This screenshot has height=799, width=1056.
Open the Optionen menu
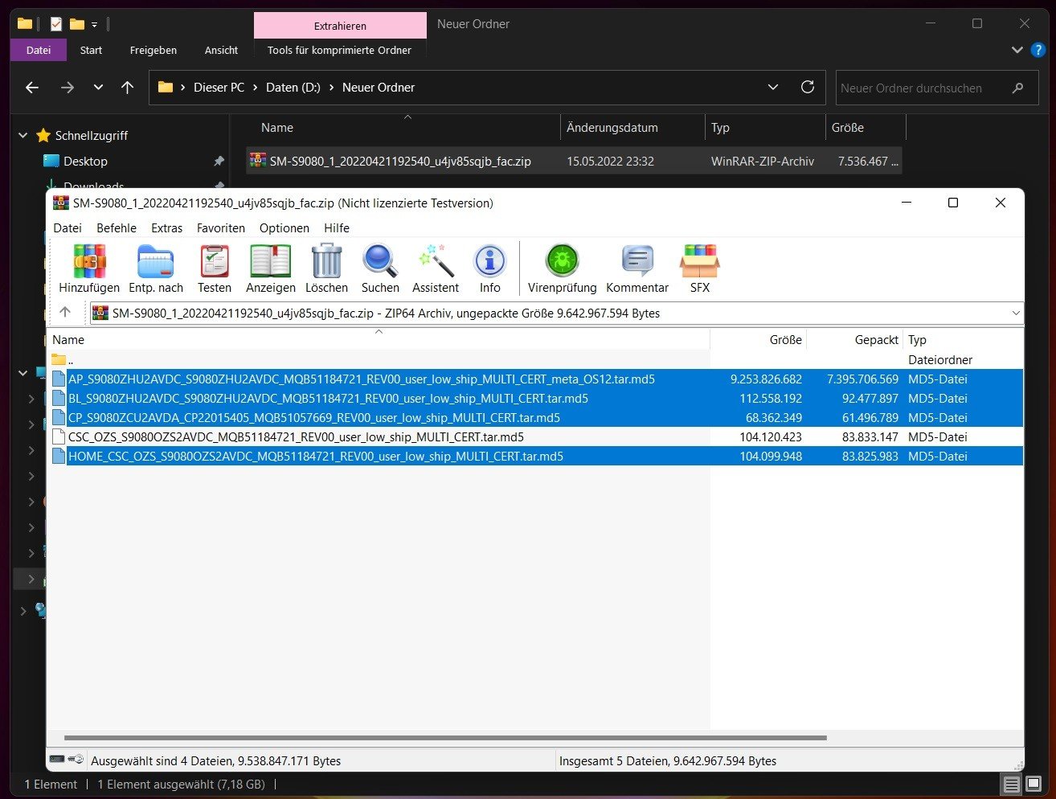284,228
